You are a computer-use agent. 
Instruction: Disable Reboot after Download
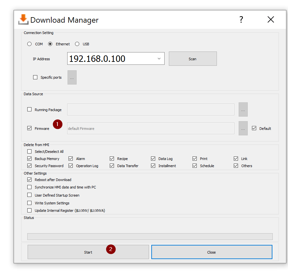30,180
